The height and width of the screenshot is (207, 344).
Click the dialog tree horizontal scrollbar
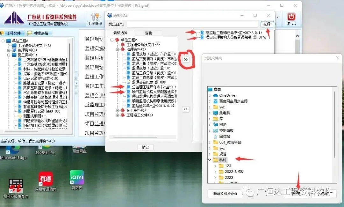(135, 137)
